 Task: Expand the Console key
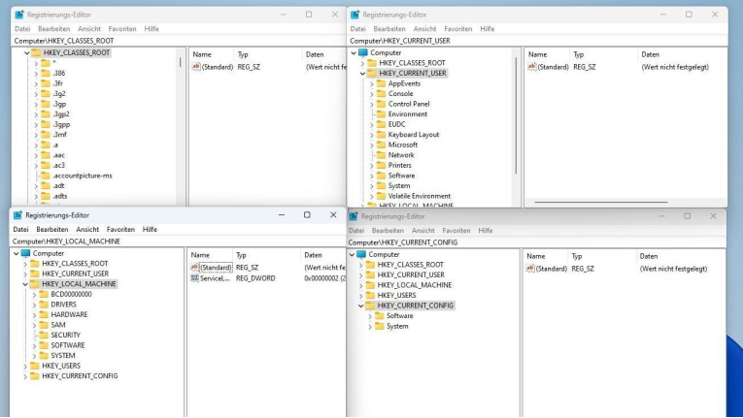click(x=371, y=94)
